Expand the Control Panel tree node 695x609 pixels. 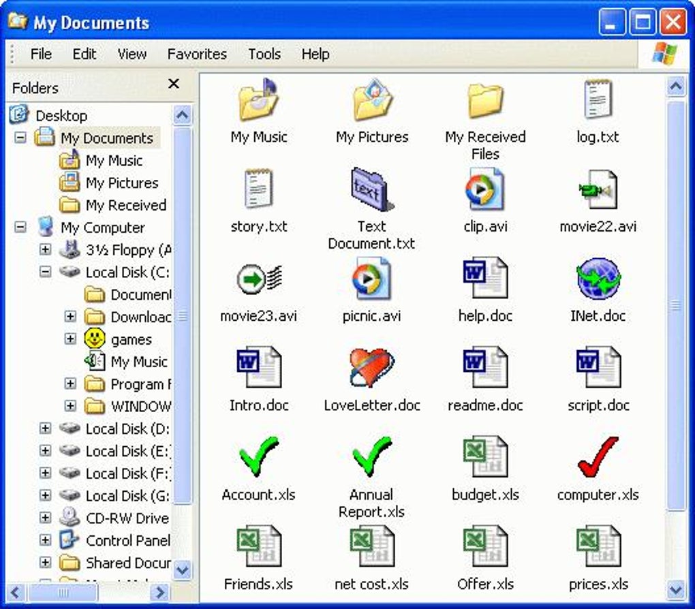coord(46,540)
